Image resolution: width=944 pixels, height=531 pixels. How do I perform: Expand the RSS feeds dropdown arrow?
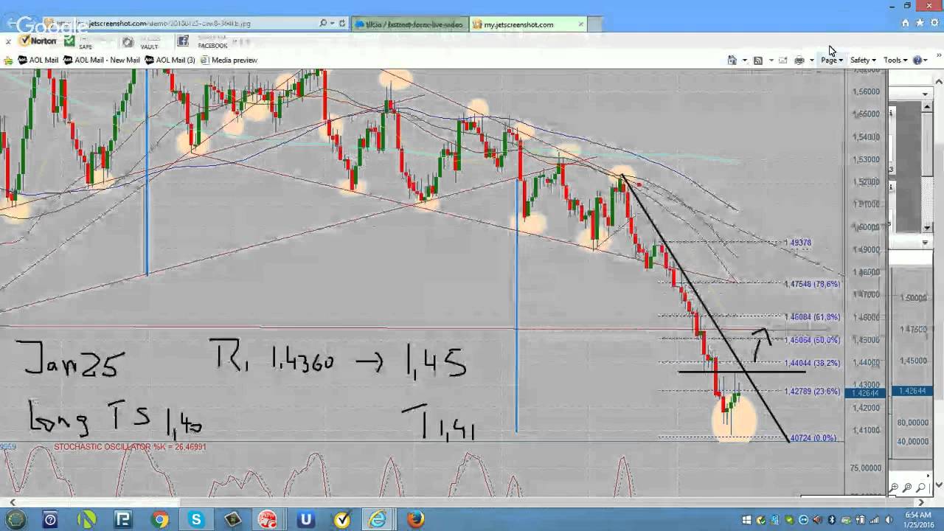click(771, 60)
